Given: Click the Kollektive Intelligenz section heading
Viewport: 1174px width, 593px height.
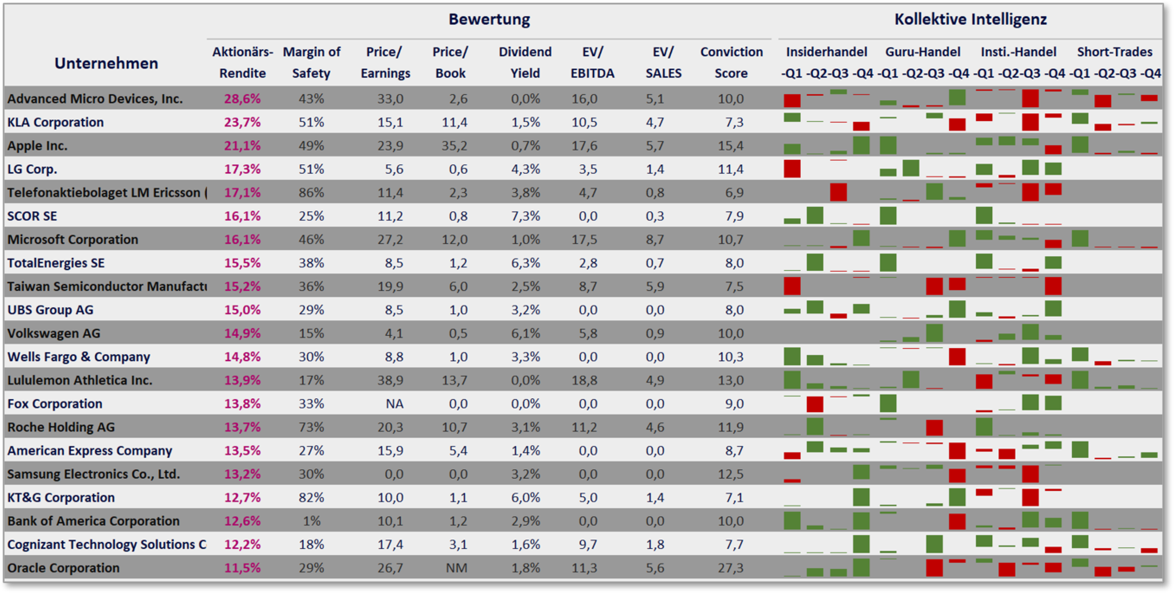Looking at the screenshot, I should click(x=970, y=19).
